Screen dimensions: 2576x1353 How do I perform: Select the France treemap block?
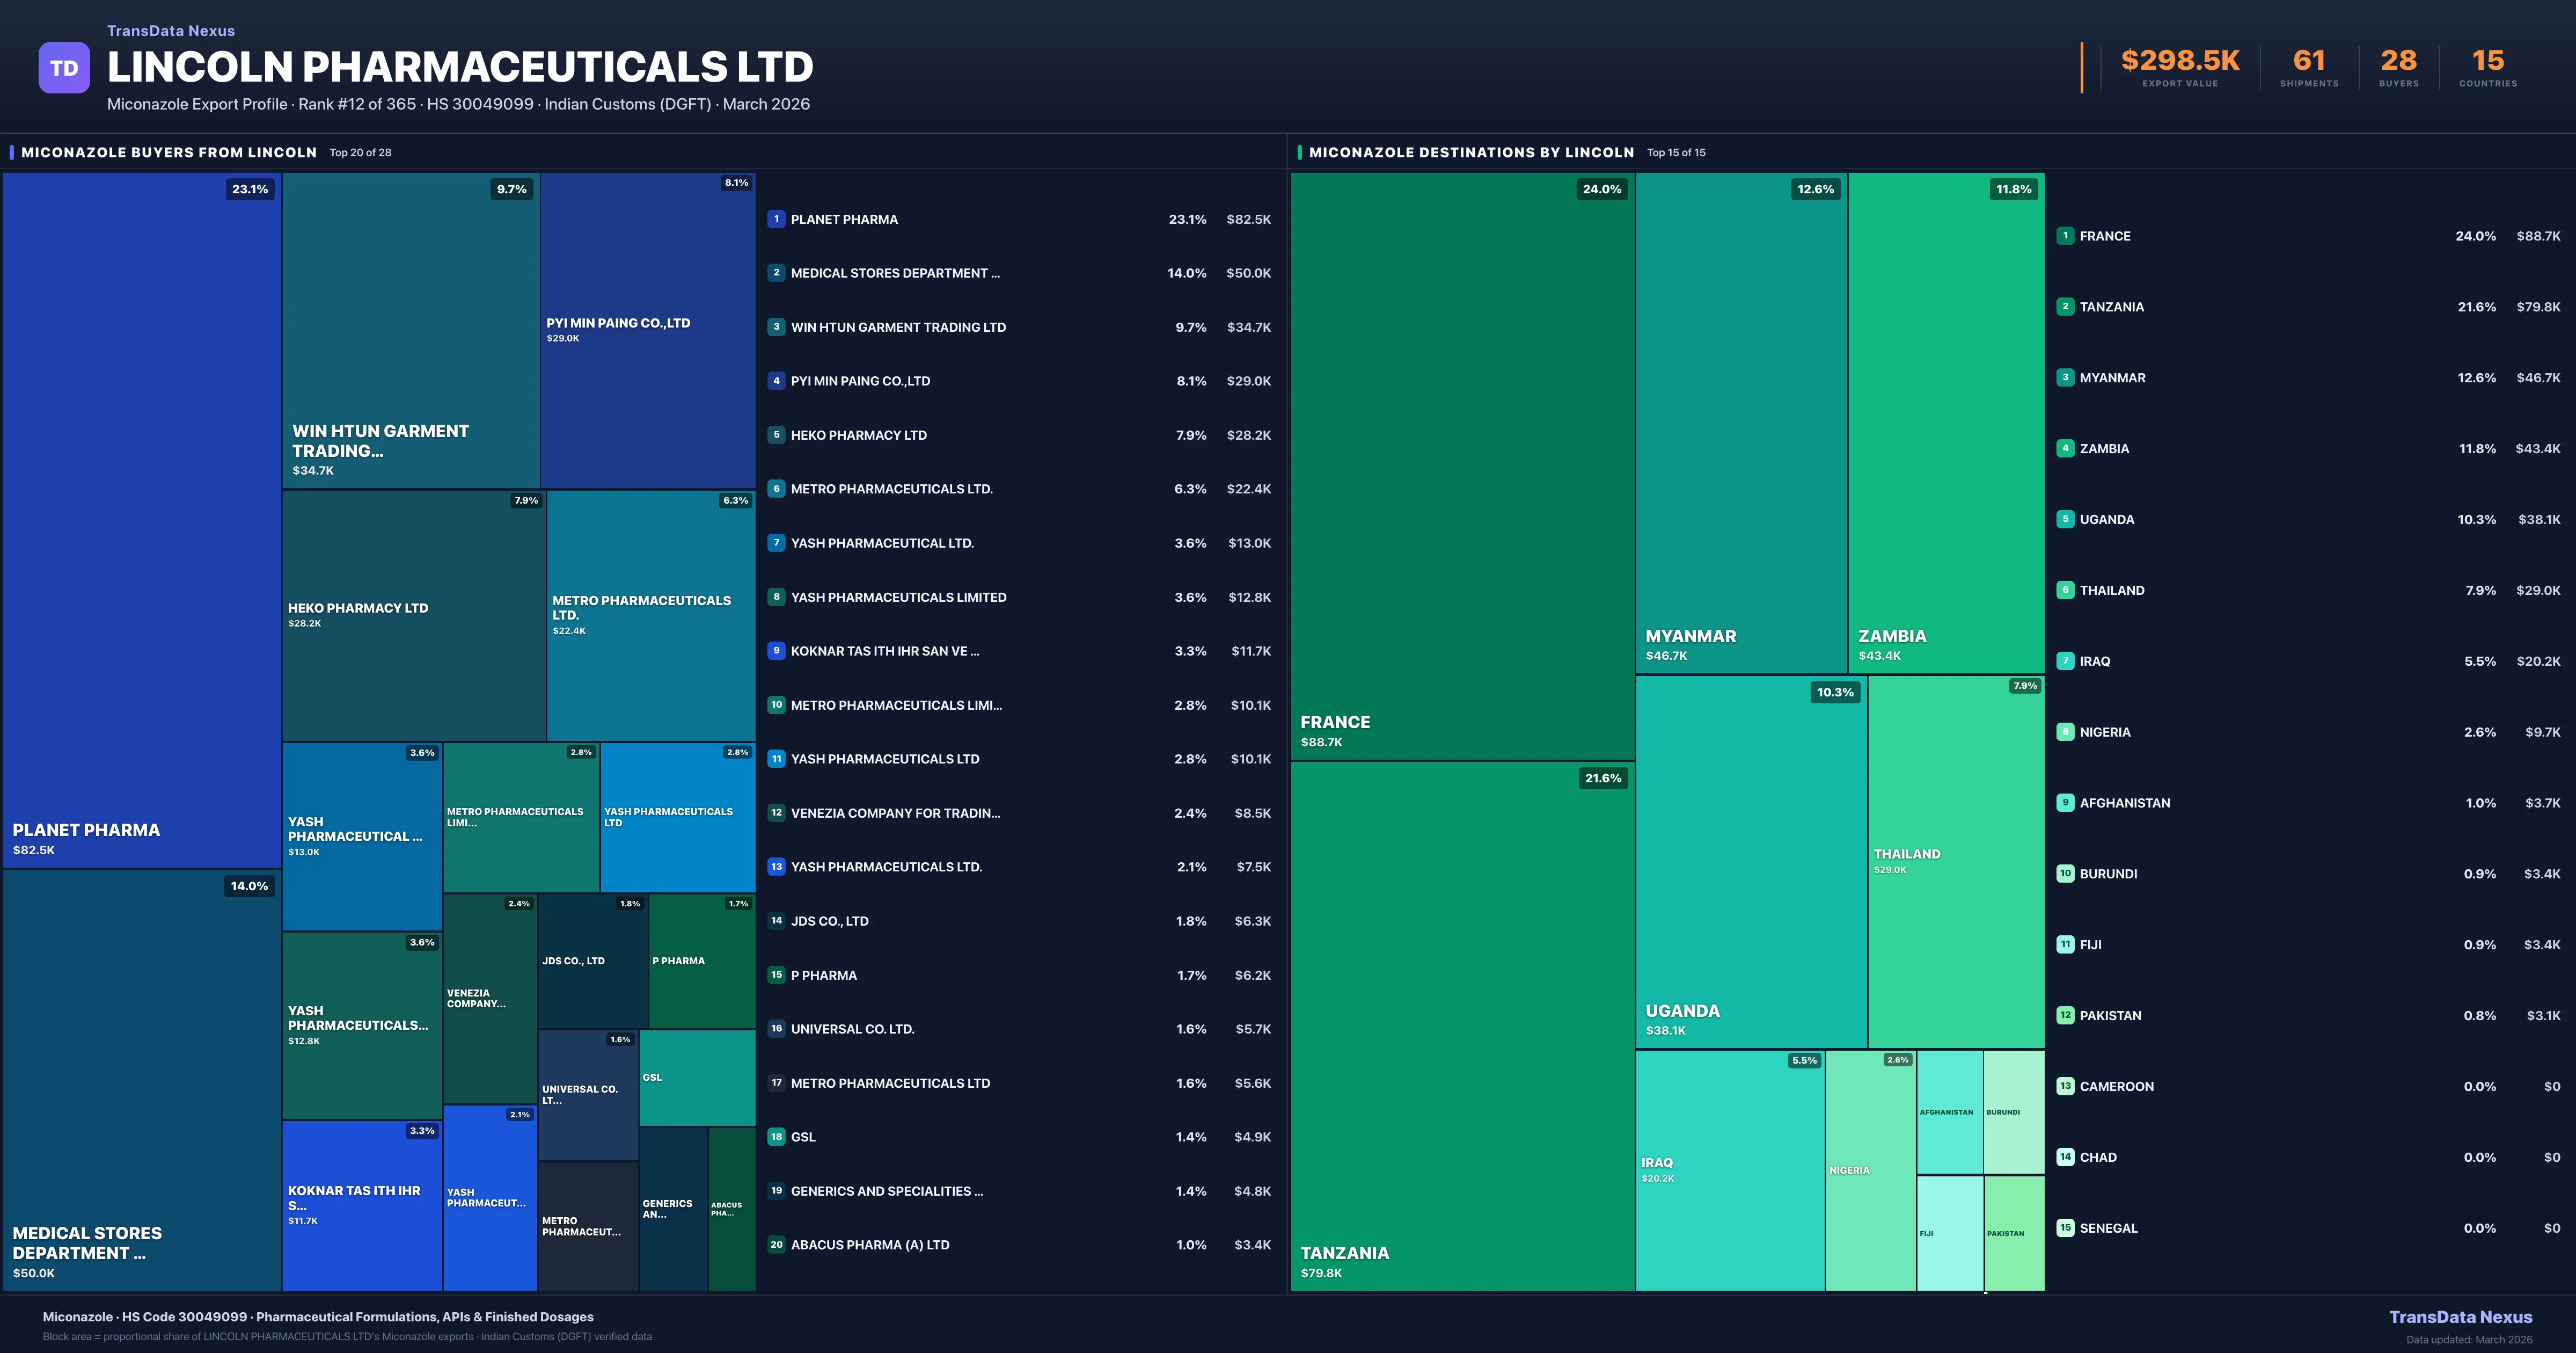(1462, 467)
